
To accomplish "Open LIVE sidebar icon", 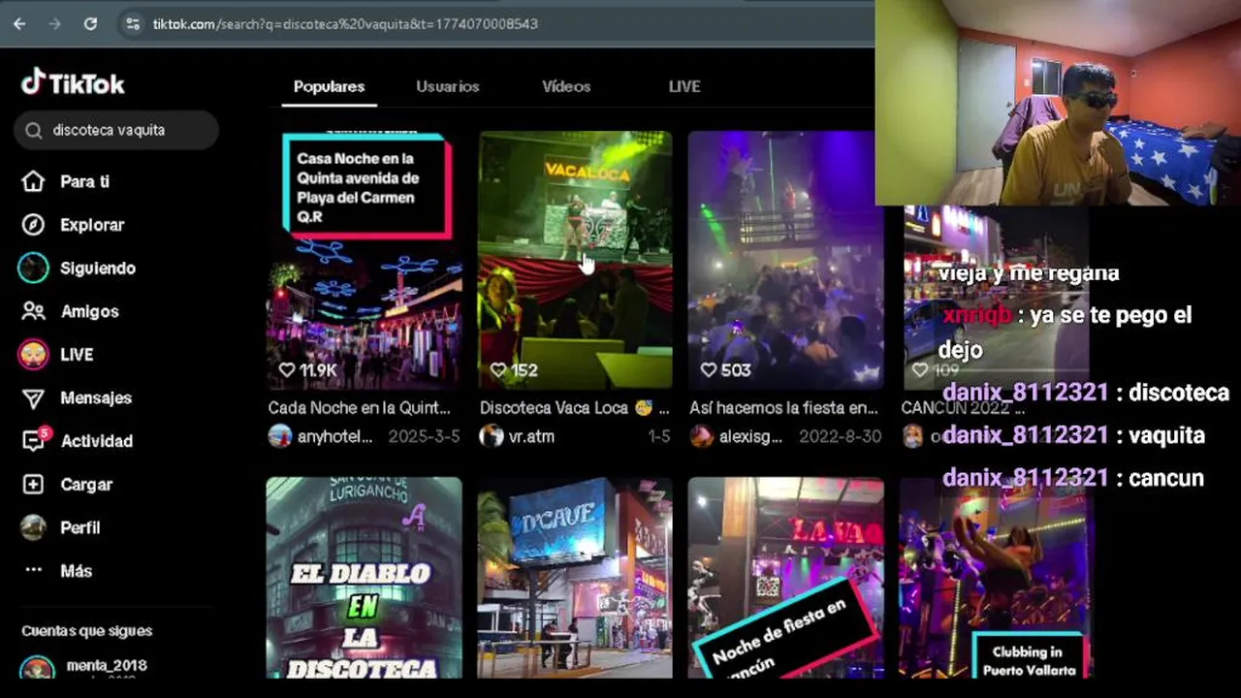I will tap(33, 355).
